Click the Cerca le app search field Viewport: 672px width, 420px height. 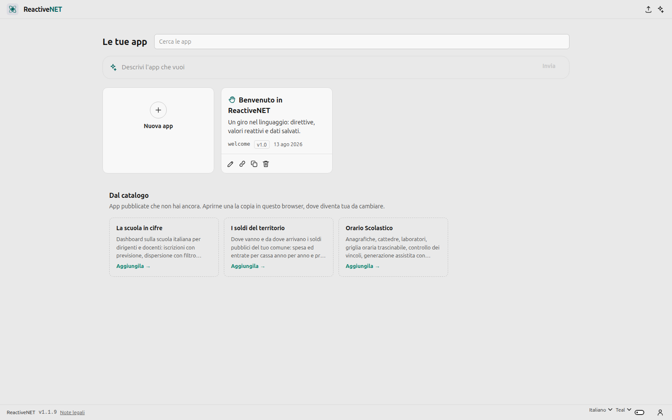[362, 42]
